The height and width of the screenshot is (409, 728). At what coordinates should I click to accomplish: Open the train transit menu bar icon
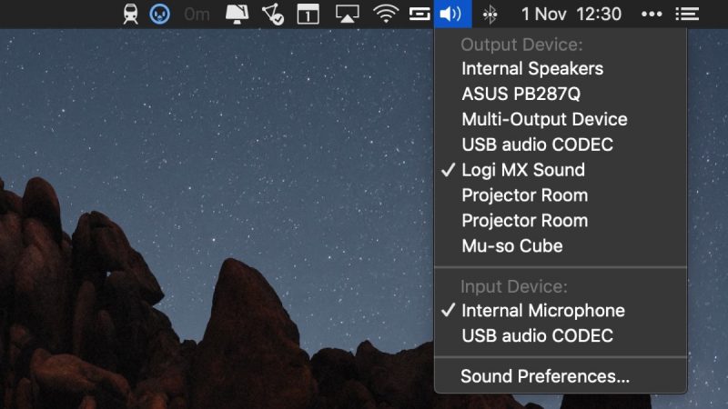[130, 14]
